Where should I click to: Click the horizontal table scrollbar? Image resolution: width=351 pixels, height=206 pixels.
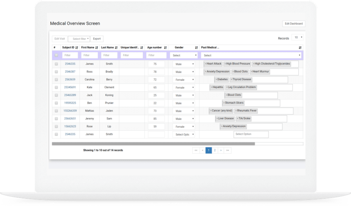[153, 144]
